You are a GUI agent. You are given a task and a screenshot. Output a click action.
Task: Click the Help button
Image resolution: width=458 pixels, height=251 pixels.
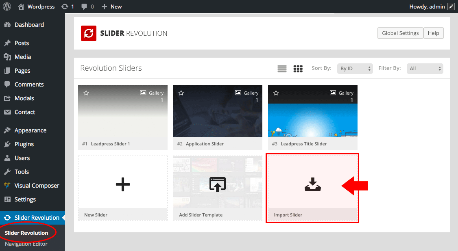pyautogui.click(x=434, y=33)
